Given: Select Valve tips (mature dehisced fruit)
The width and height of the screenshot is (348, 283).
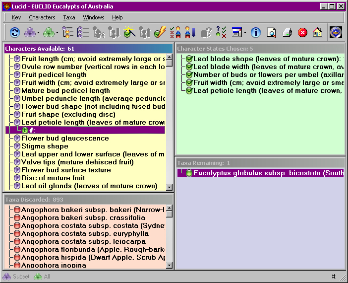Looking at the screenshot, I should [77, 162].
